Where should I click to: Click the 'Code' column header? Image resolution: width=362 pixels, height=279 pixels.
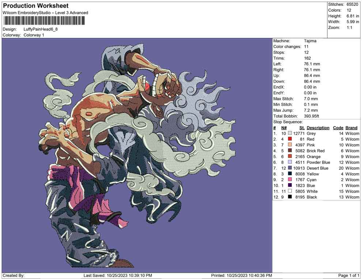[x=338, y=128]
